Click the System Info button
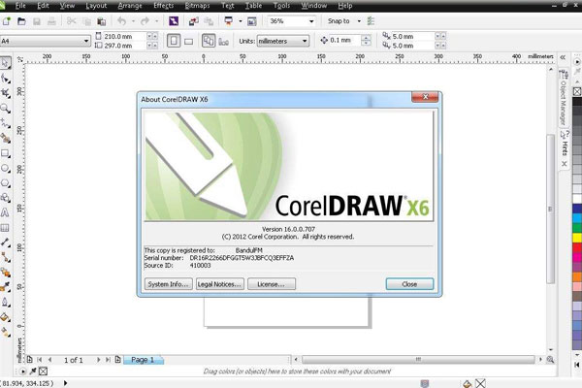 tap(169, 284)
